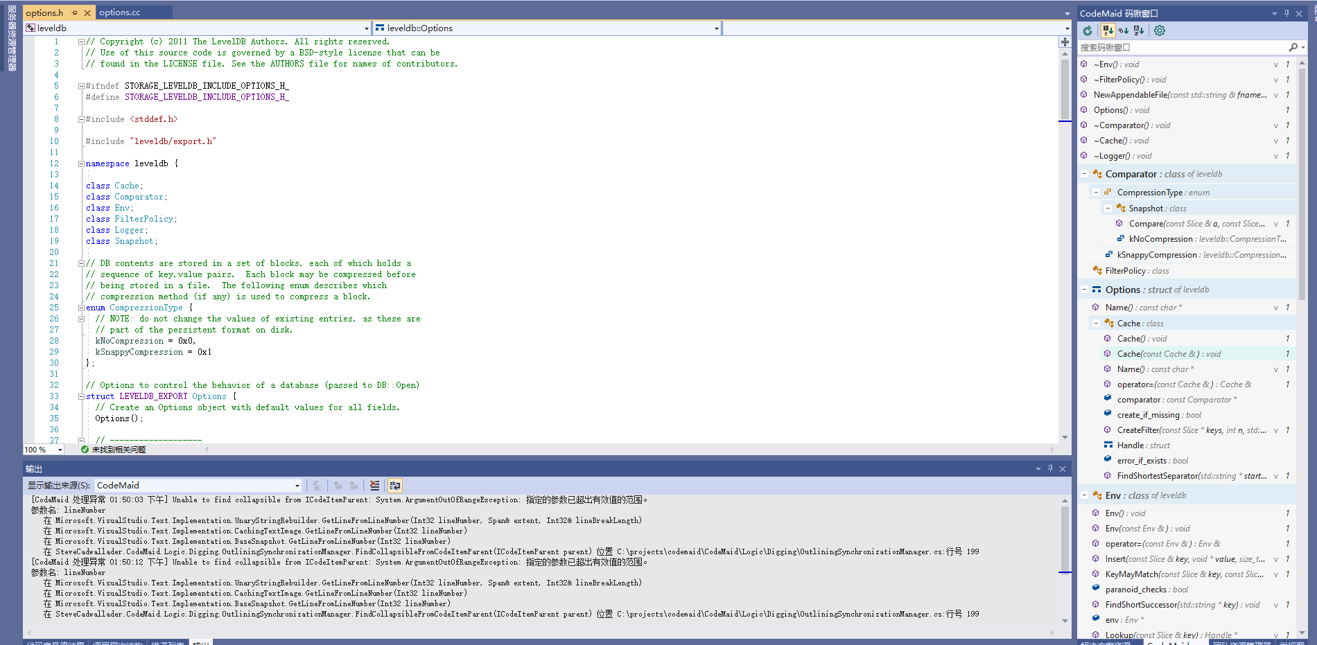The width and height of the screenshot is (1317, 645).
Task: Sort Spade members by type
Action: click(1122, 30)
